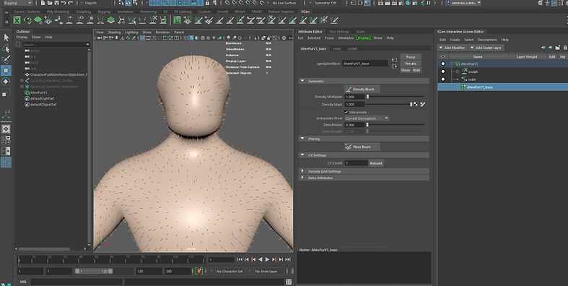Open the viewport Lighting menu
568x286 pixels.
coord(131,32)
